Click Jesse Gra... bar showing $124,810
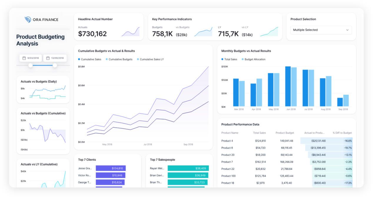373x198 pixels. [x=111, y=168]
